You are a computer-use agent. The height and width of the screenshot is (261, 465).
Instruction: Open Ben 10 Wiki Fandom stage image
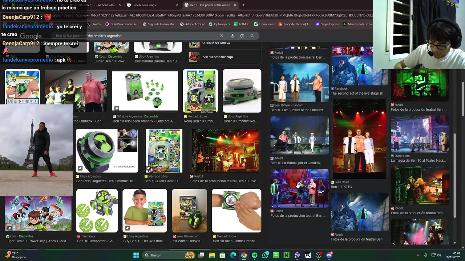pos(299,83)
